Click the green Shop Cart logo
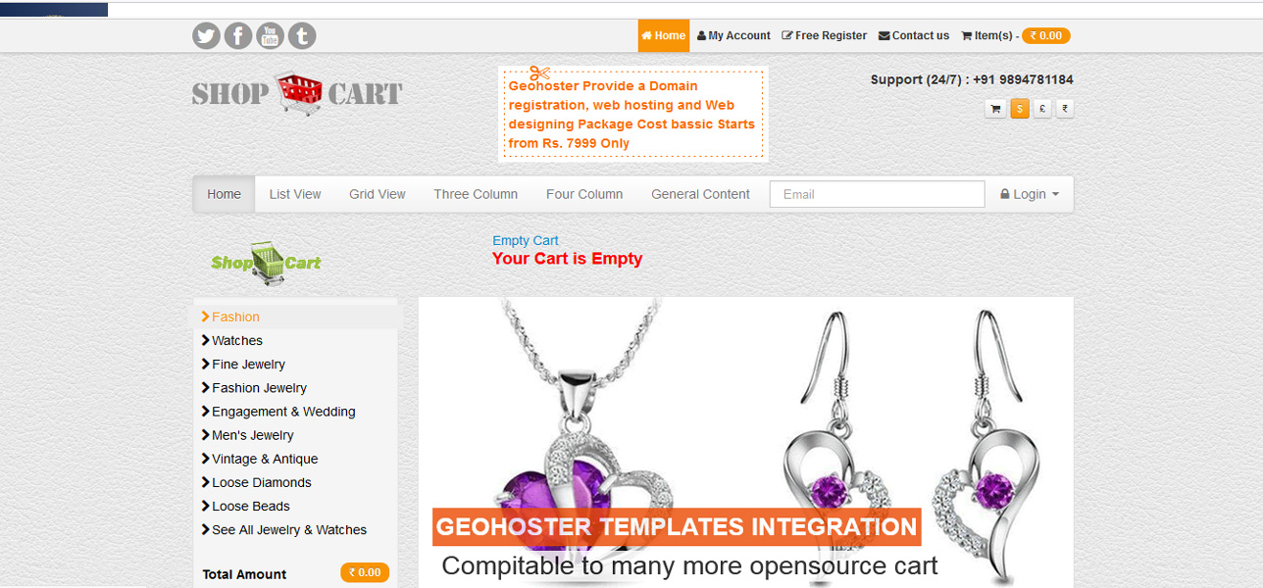 click(266, 263)
